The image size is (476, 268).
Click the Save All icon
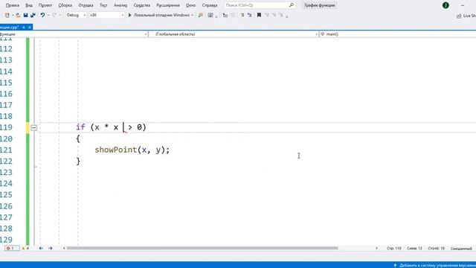tap(33, 15)
